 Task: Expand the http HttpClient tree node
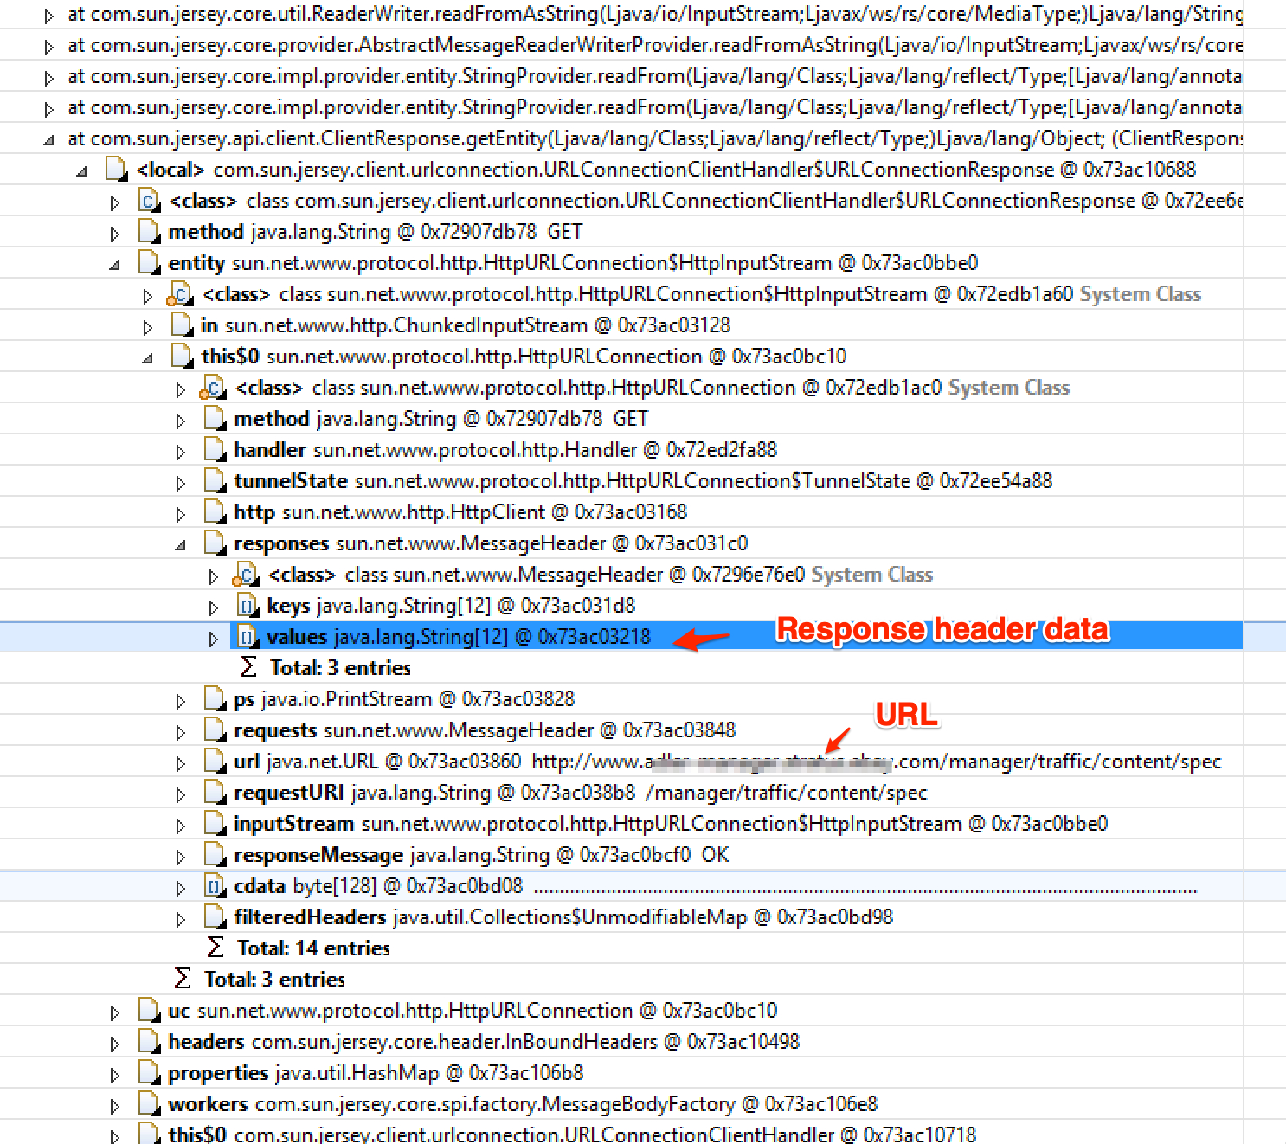tap(181, 511)
